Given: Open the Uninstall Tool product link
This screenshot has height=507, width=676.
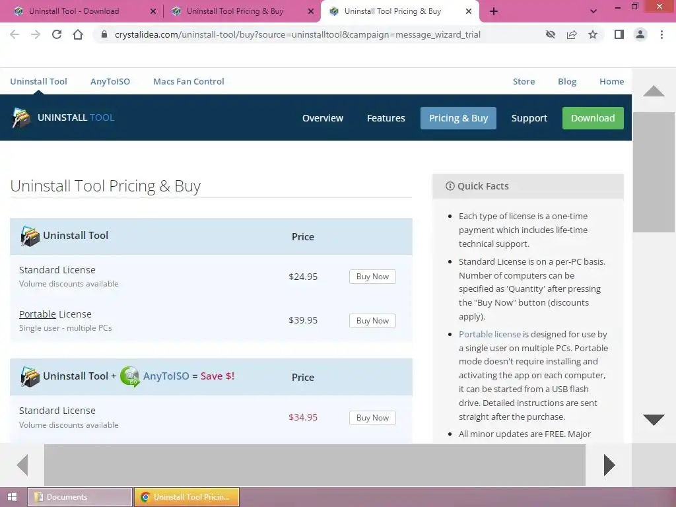Looking at the screenshot, I should (38, 81).
